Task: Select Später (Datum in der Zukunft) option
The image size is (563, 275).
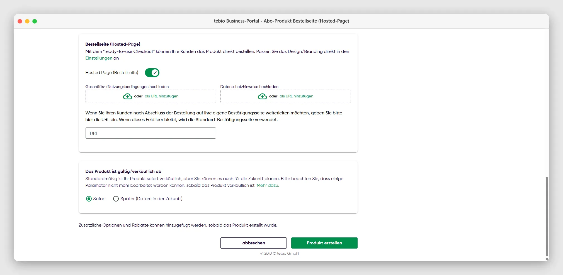Action: point(116,199)
